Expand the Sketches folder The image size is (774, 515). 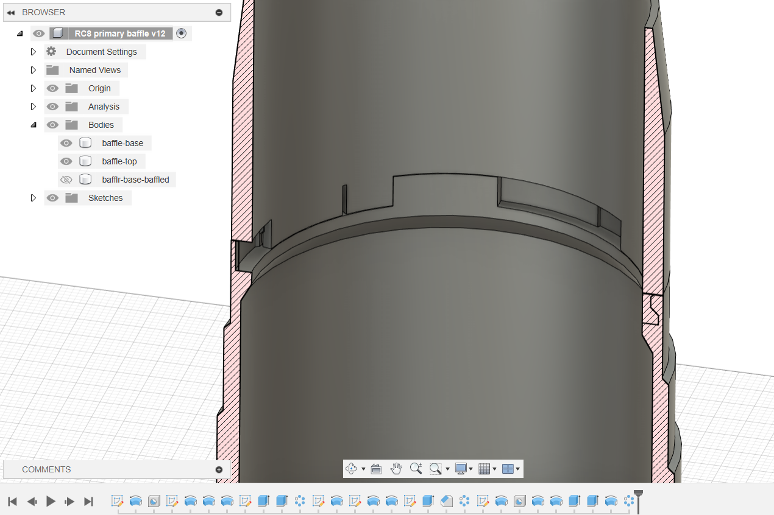(x=34, y=198)
